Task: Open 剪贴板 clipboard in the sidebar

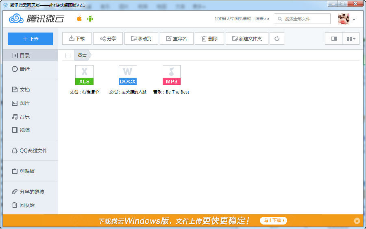Action: [x=30, y=171]
